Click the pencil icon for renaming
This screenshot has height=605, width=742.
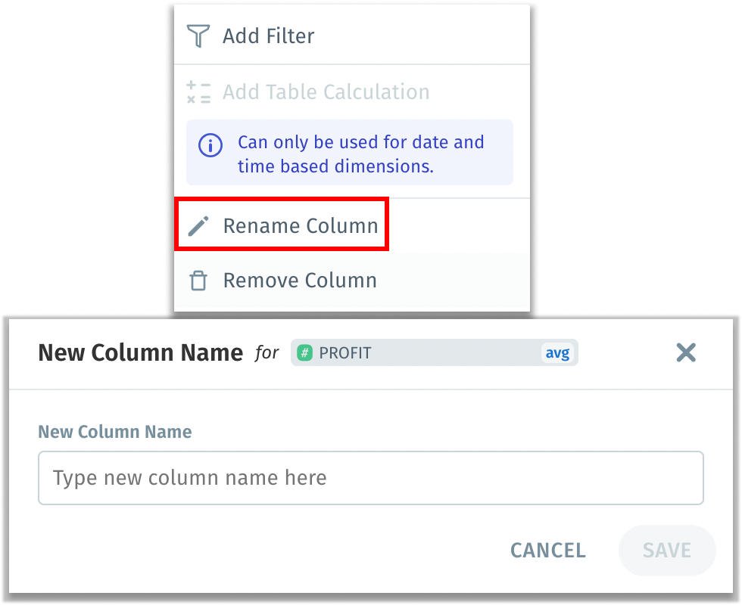coord(198,225)
